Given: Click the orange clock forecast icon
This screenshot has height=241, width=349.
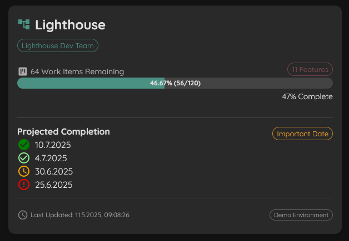Looking at the screenshot, I should (x=24, y=171).
